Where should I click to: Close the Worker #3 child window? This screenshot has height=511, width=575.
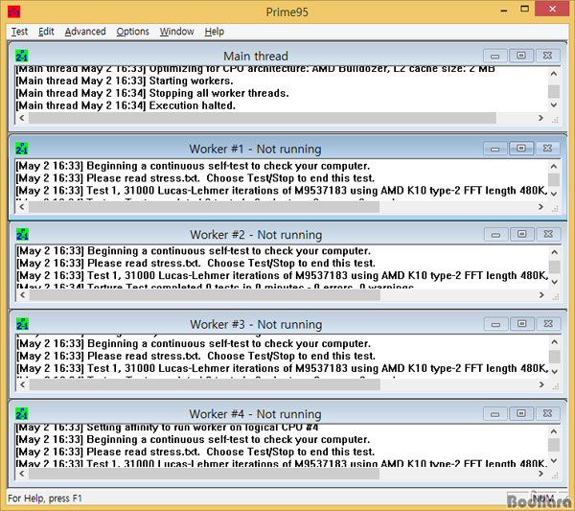[548, 323]
